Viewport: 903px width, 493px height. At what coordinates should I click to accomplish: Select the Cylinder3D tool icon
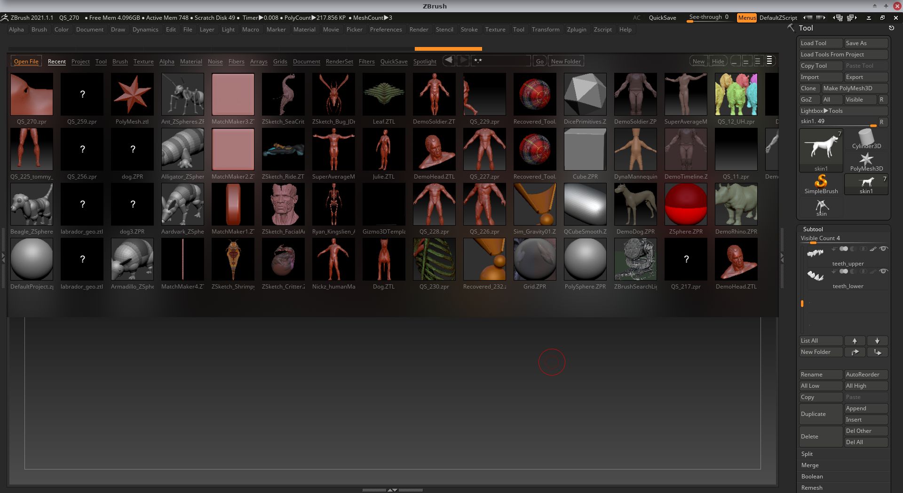[x=866, y=139]
